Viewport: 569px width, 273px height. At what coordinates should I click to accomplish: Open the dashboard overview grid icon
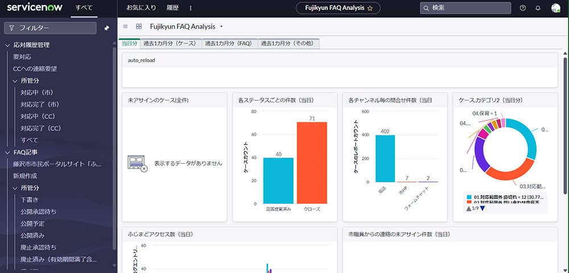[139, 27]
